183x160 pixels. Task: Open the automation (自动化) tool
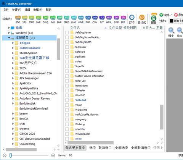pyautogui.click(x=142, y=19)
